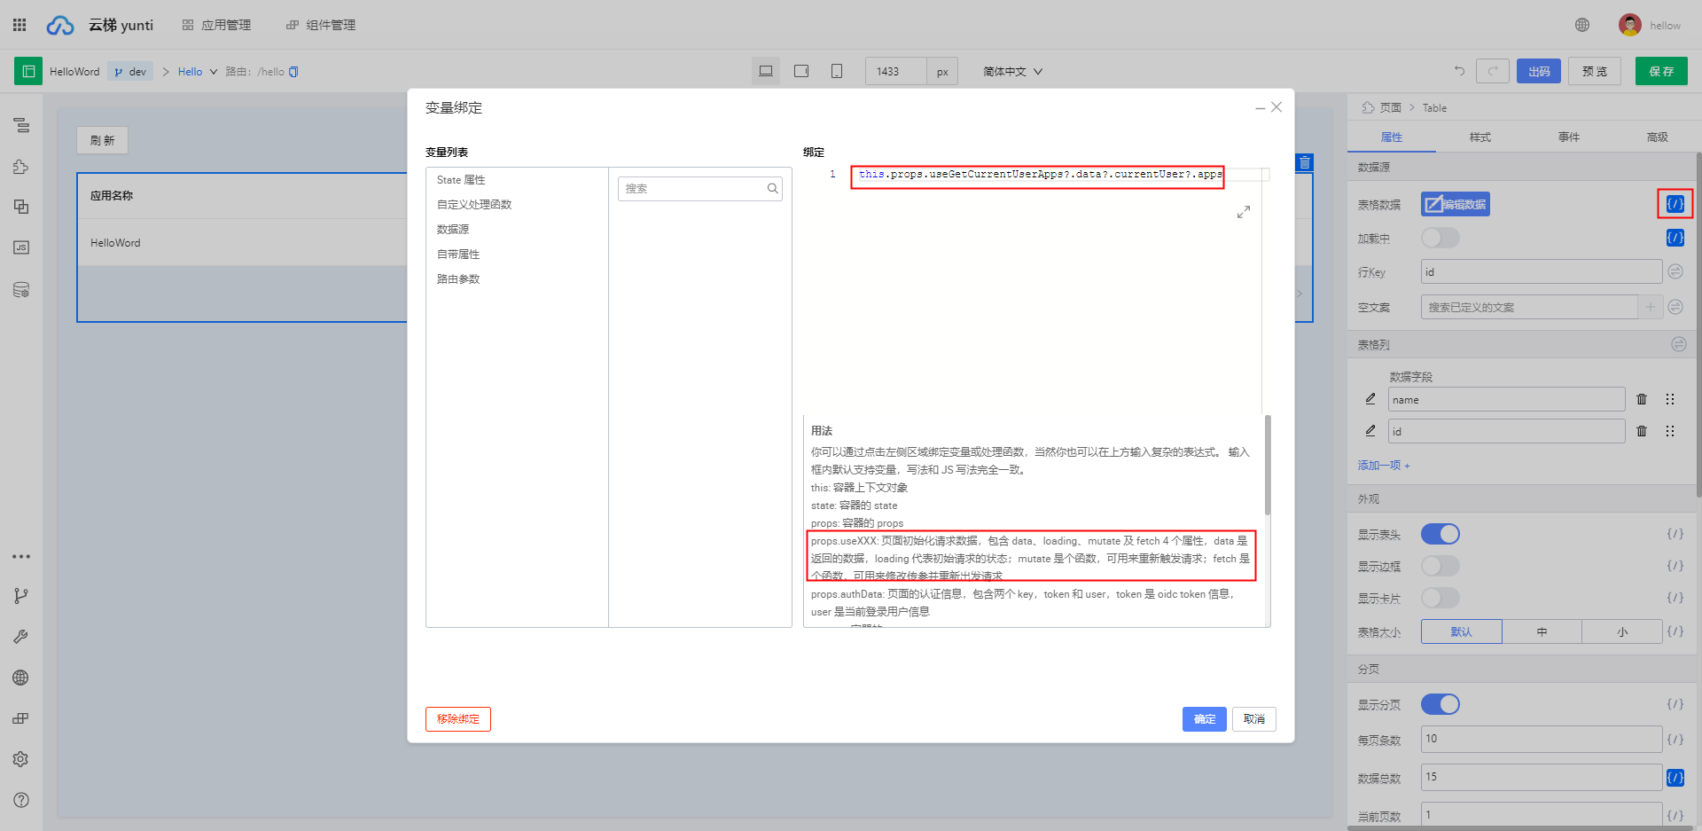
Task: Click the binding expression code line
Action: pyautogui.click(x=1039, y=175)
